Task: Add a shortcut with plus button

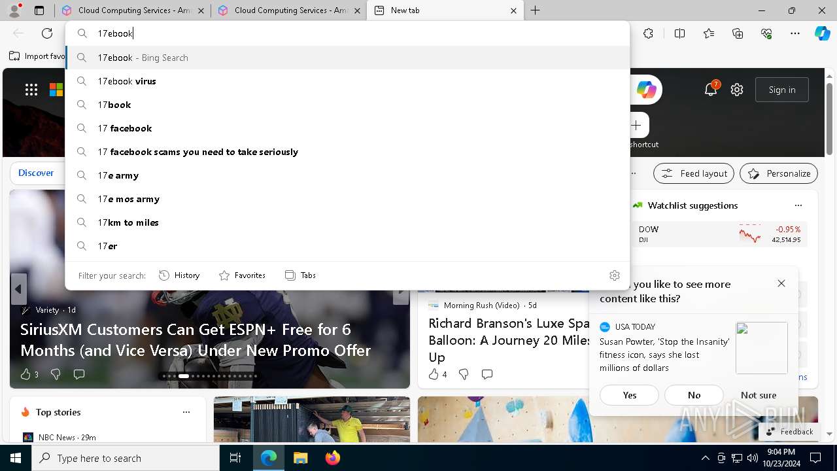Action: pyautogui.click(x=636, y=125)
